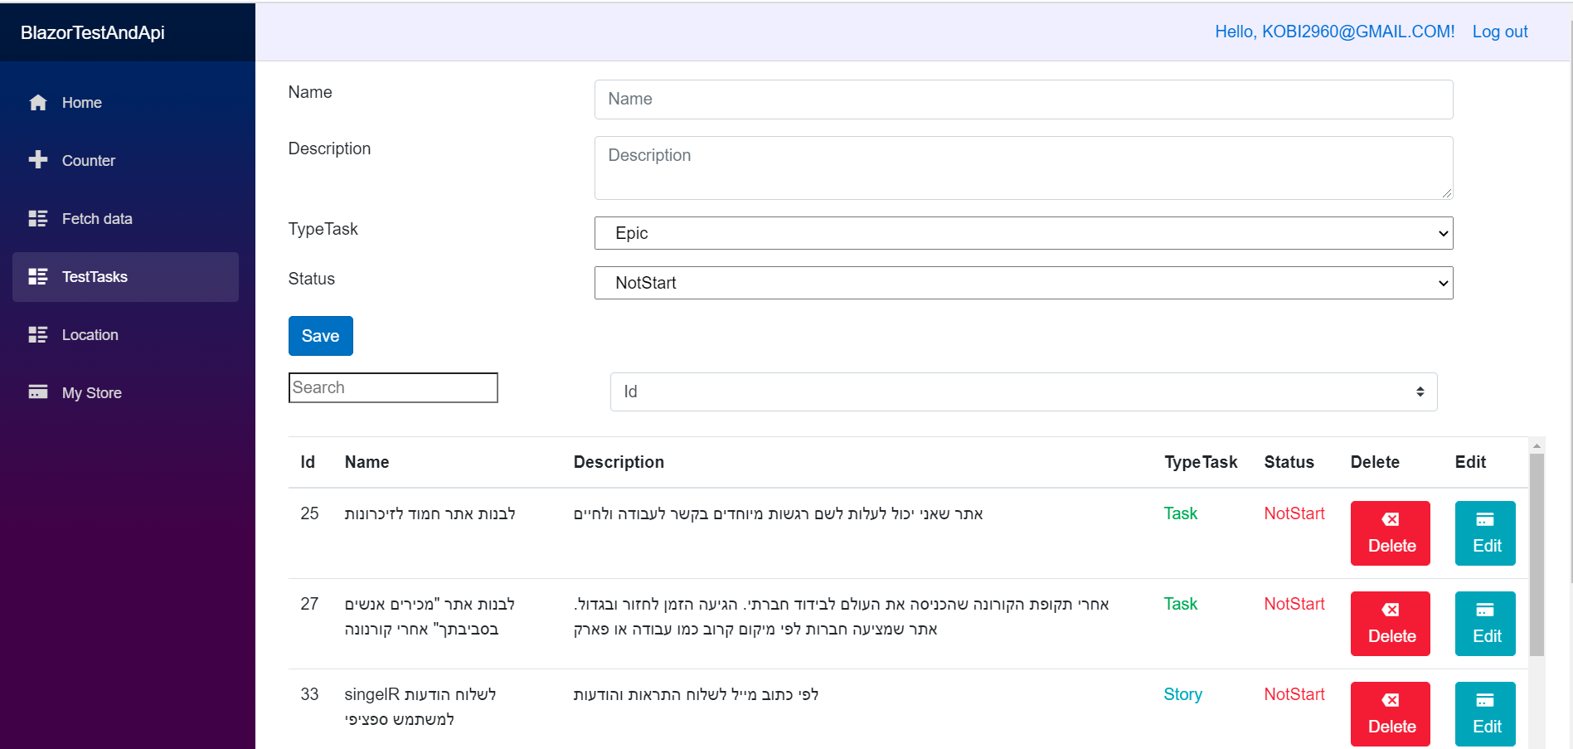Click the Description text area
Image resolution: width=1573 pixels, height=749 pixels.
(x=1023, y=168)
